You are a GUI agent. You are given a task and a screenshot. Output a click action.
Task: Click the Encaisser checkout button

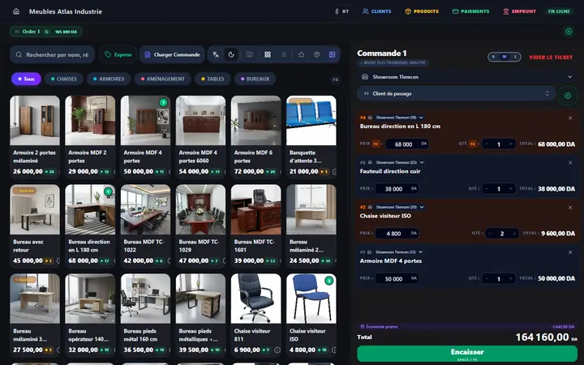[x=467, y=354]
